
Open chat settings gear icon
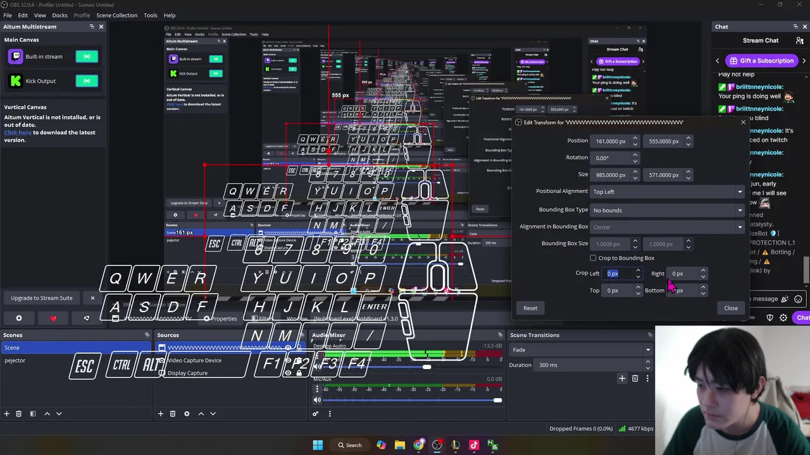(783, 317)
